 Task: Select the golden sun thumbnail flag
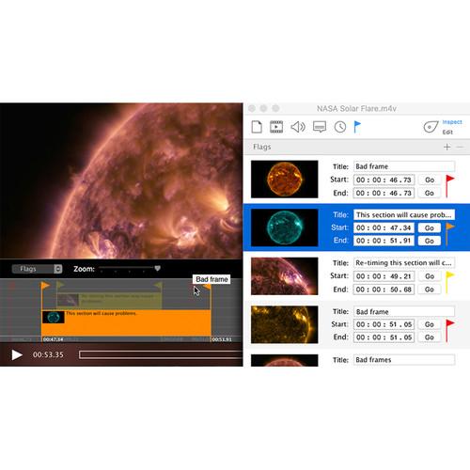(285, 324)
